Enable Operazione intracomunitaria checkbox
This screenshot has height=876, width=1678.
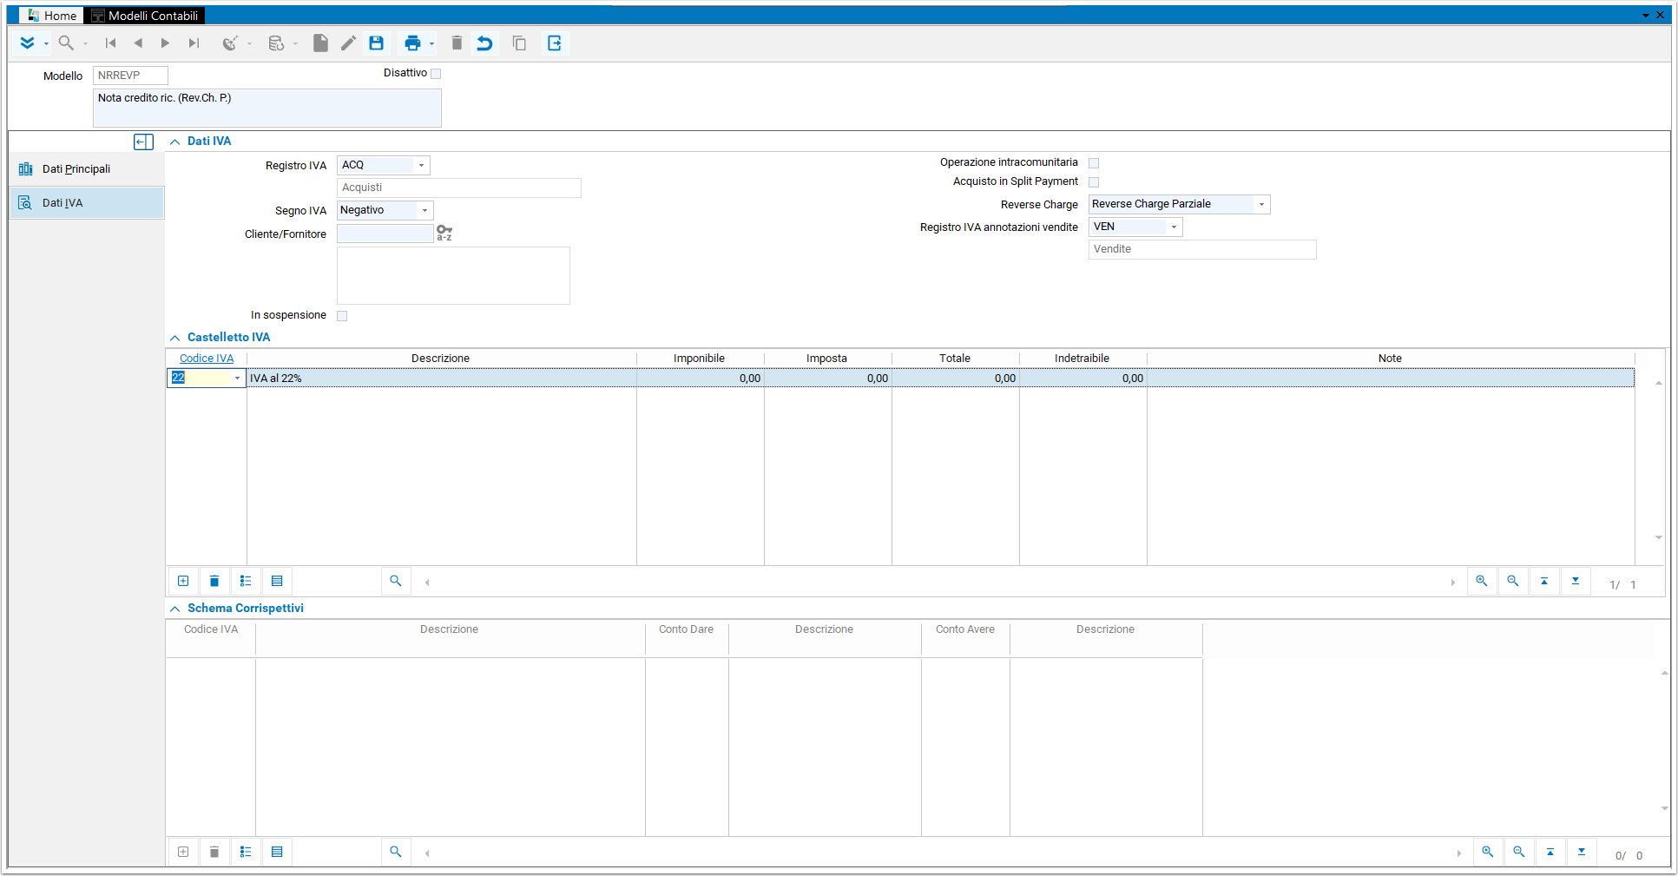1094,163
